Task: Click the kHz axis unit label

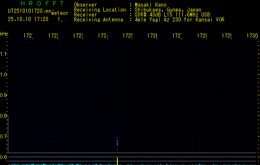Action: (x=4, y=34)
